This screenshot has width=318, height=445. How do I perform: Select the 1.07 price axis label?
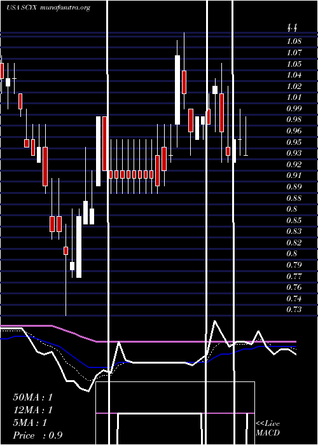(294, 53)
